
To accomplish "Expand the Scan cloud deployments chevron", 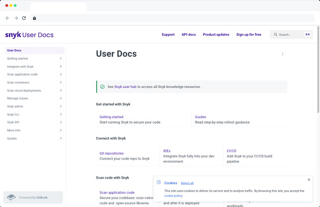I will pyautogui.click(x=61, y=90).
